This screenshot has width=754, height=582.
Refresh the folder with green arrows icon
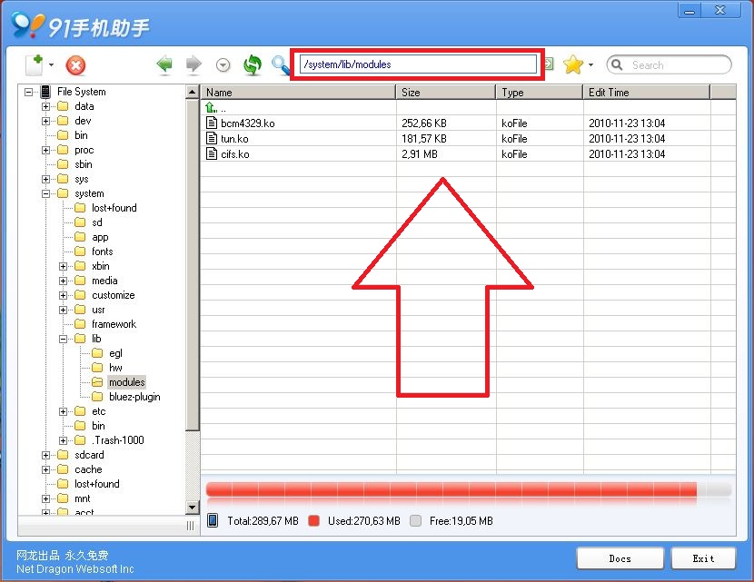tap(252, 64)
